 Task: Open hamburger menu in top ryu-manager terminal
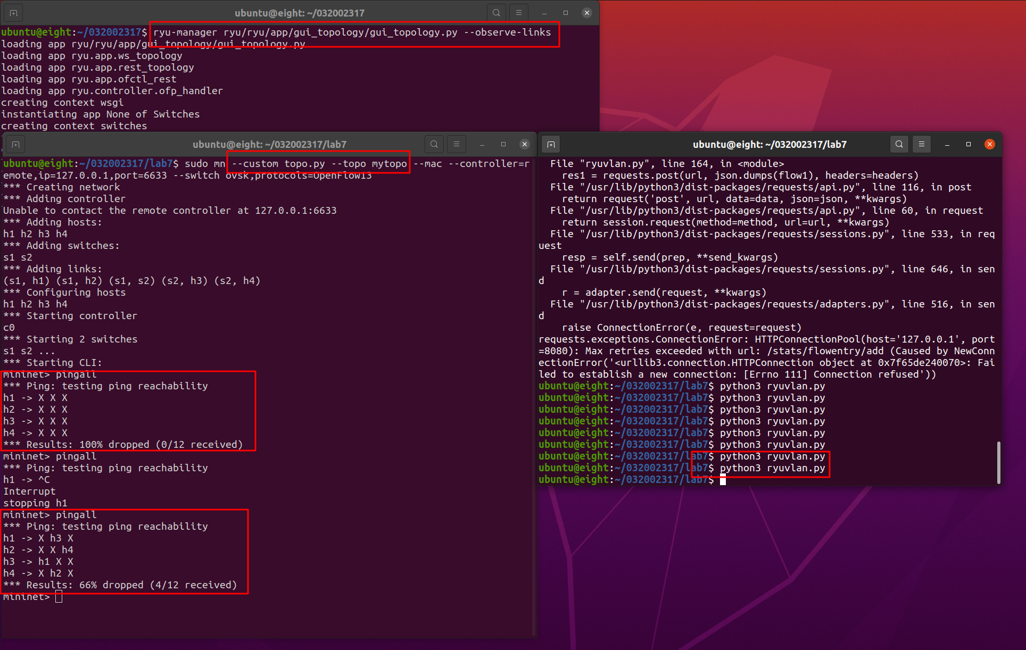[519, 13]
